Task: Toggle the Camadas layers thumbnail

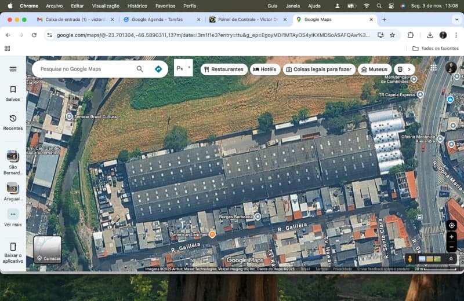Action: 48,249
